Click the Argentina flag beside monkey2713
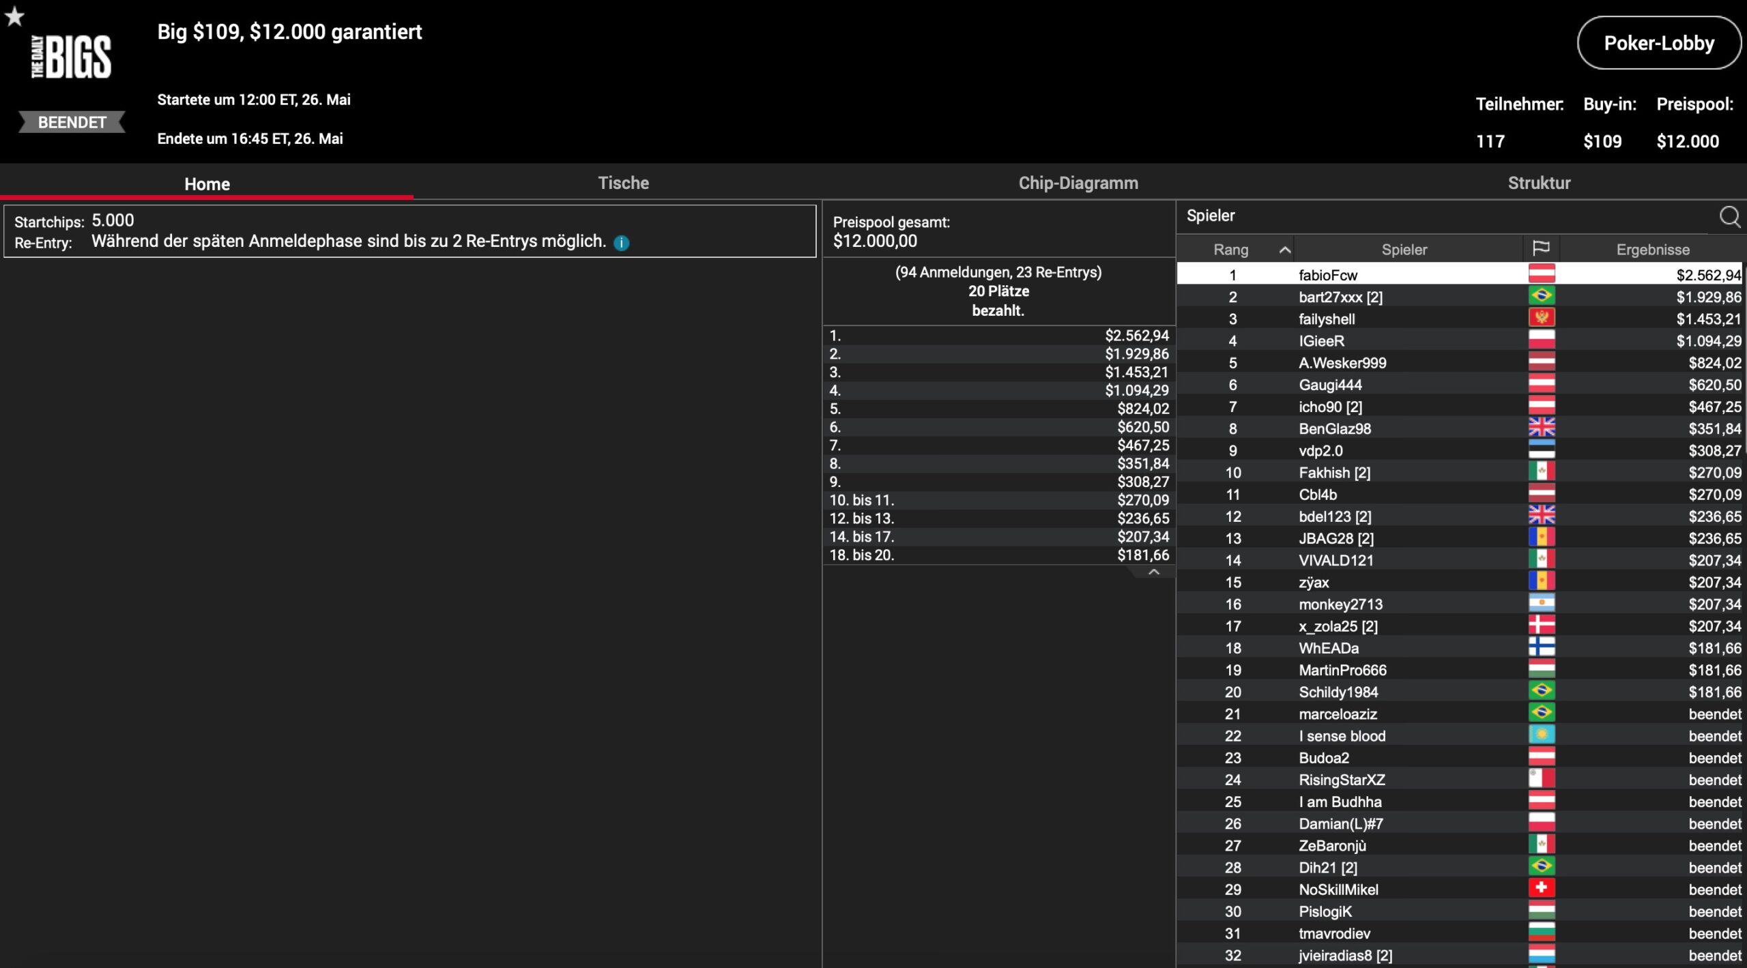Screen dimensions: 1747x968 click(x=1541, y=604)
